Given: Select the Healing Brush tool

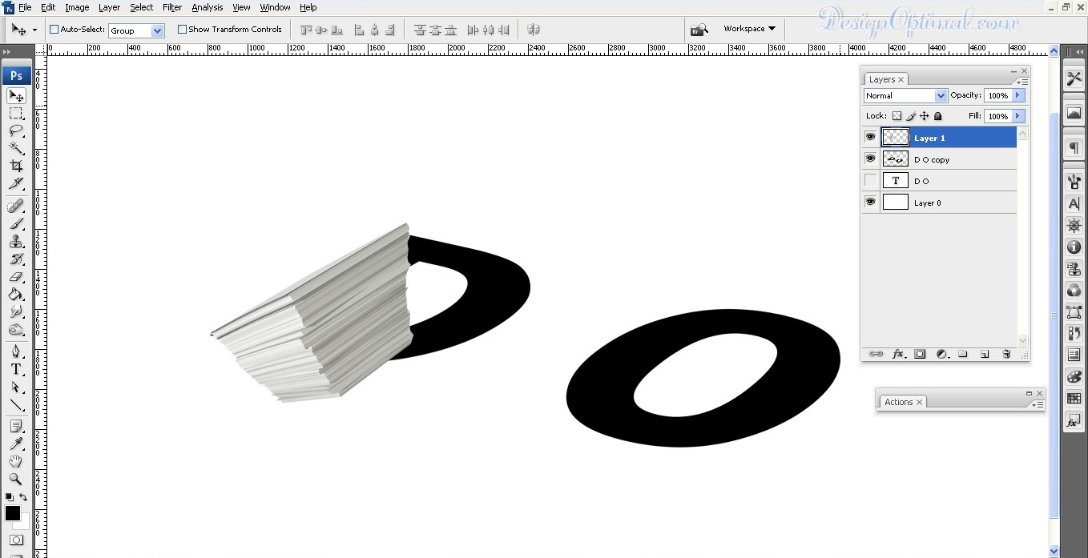Looking at the screenshot, I should click(16, 207).
